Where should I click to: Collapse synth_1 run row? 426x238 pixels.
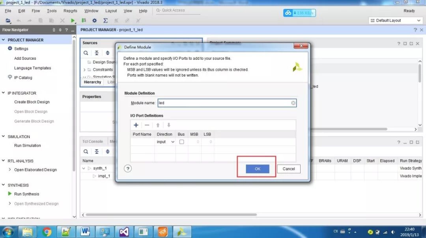[x=84, y=168]
